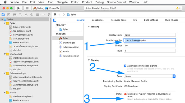Image resolution: width=185 pixels, height=103 pixels.
Task: Click the yellow warning badge in status bar
Action: click(x=178, y=8)
